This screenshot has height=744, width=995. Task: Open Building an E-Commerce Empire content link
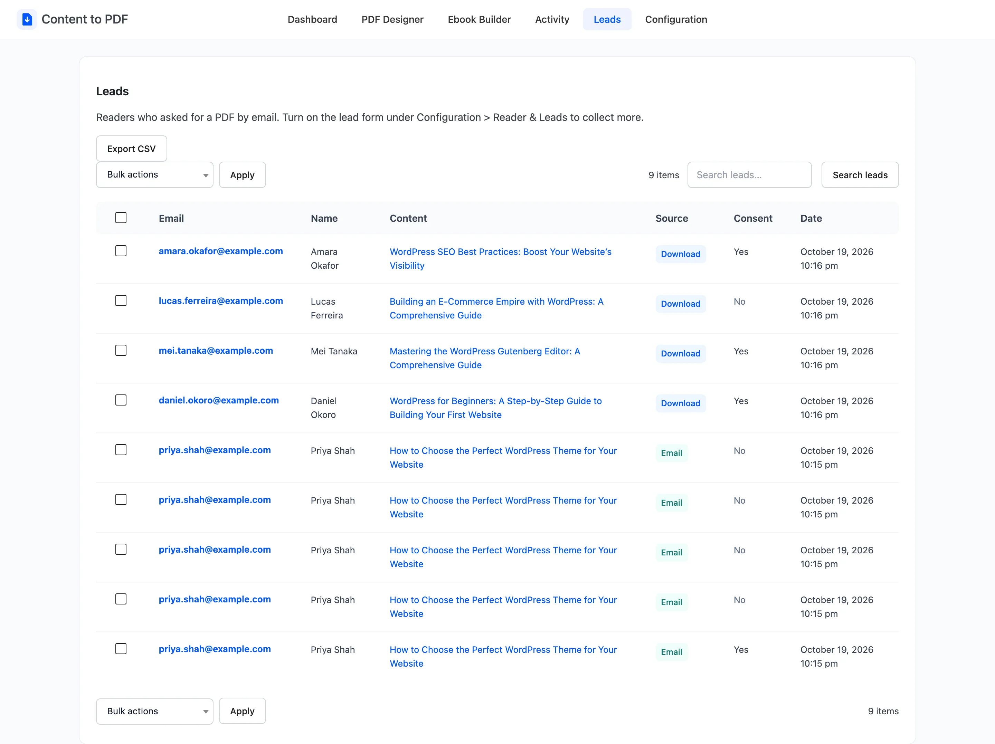[x=496, y=308]
